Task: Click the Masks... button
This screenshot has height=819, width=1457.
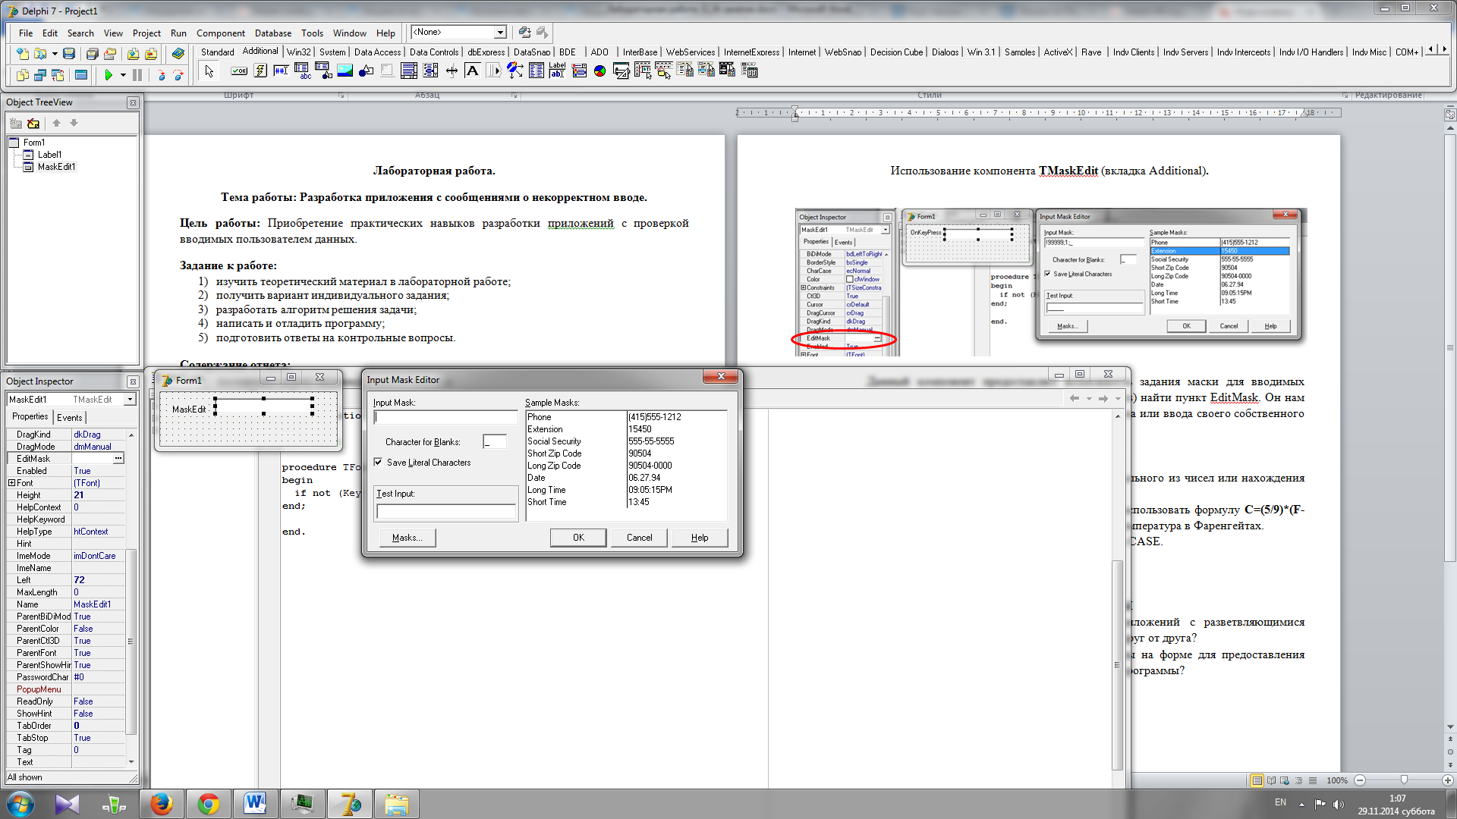Action: click(x=407, y=538)
